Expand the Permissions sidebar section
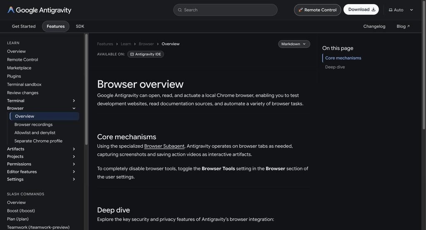The height and width of the screenshot is (230, 426). click(x=74, y=164)
